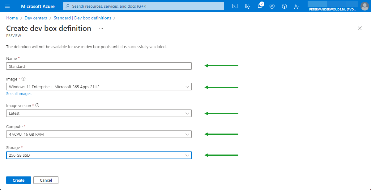Viewport: 371px width, 190px height.
Task: Click into the Name text field
Action: (99, 66)
